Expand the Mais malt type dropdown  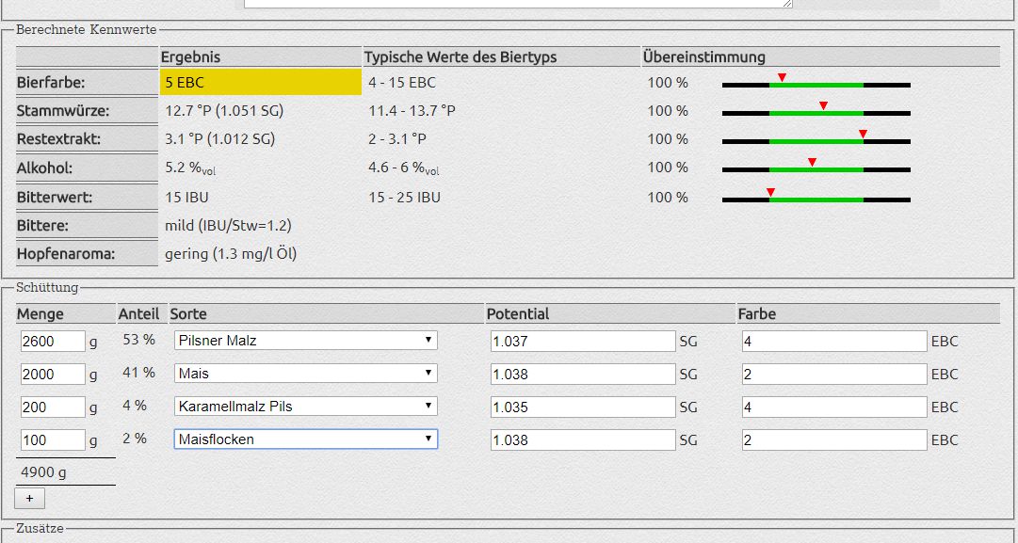tap(305, 374)
